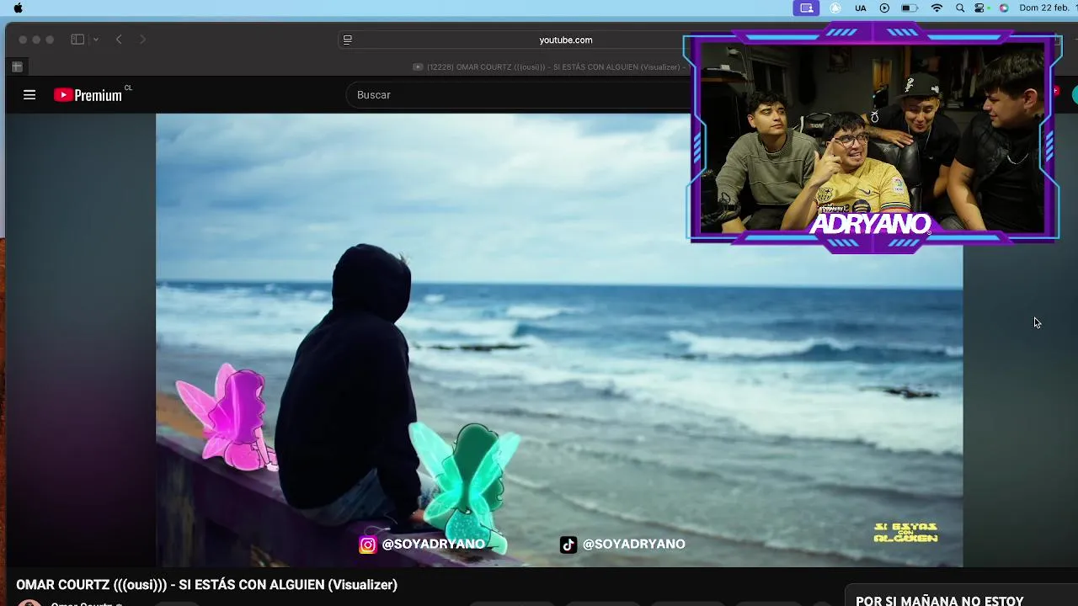The image size is (1078, 606).
Task: Open Control Center in the menu bar
Action: 980,8
